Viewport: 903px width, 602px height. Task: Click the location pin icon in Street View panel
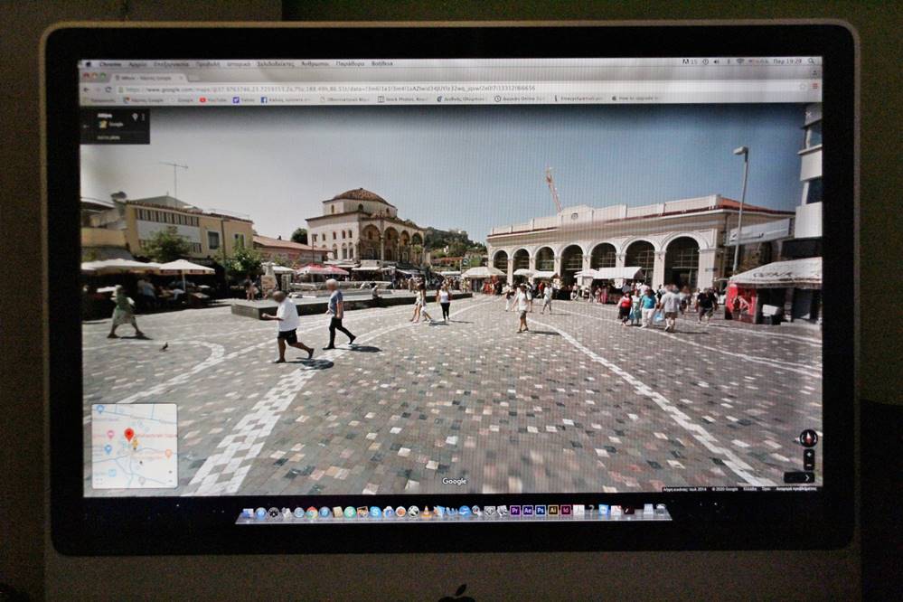pos(135,117)
